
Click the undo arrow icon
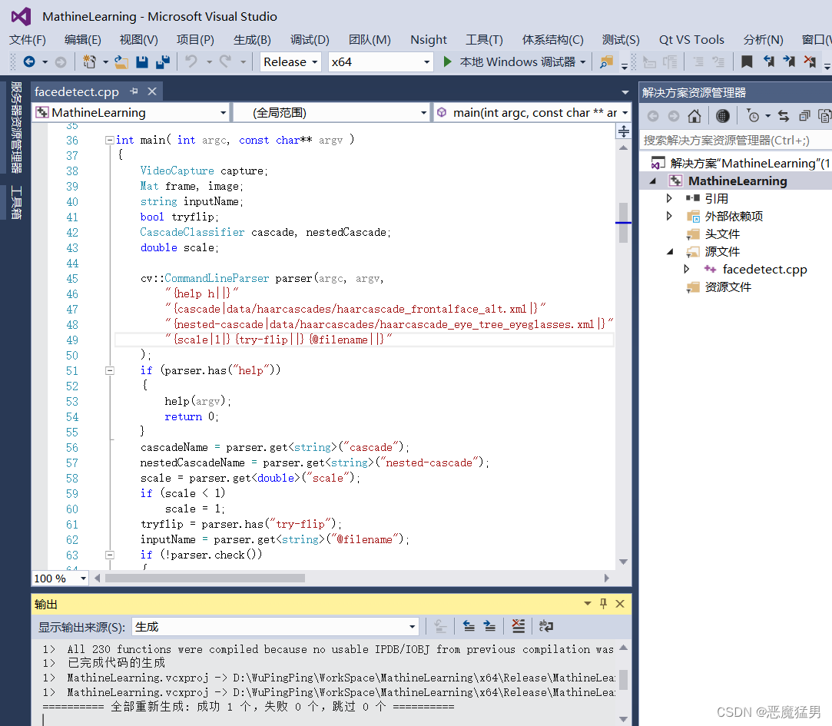coord(191,62)
